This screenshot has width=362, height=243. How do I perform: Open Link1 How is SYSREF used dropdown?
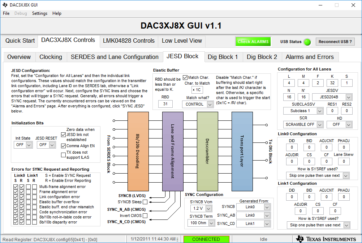(x=319, y=225)
